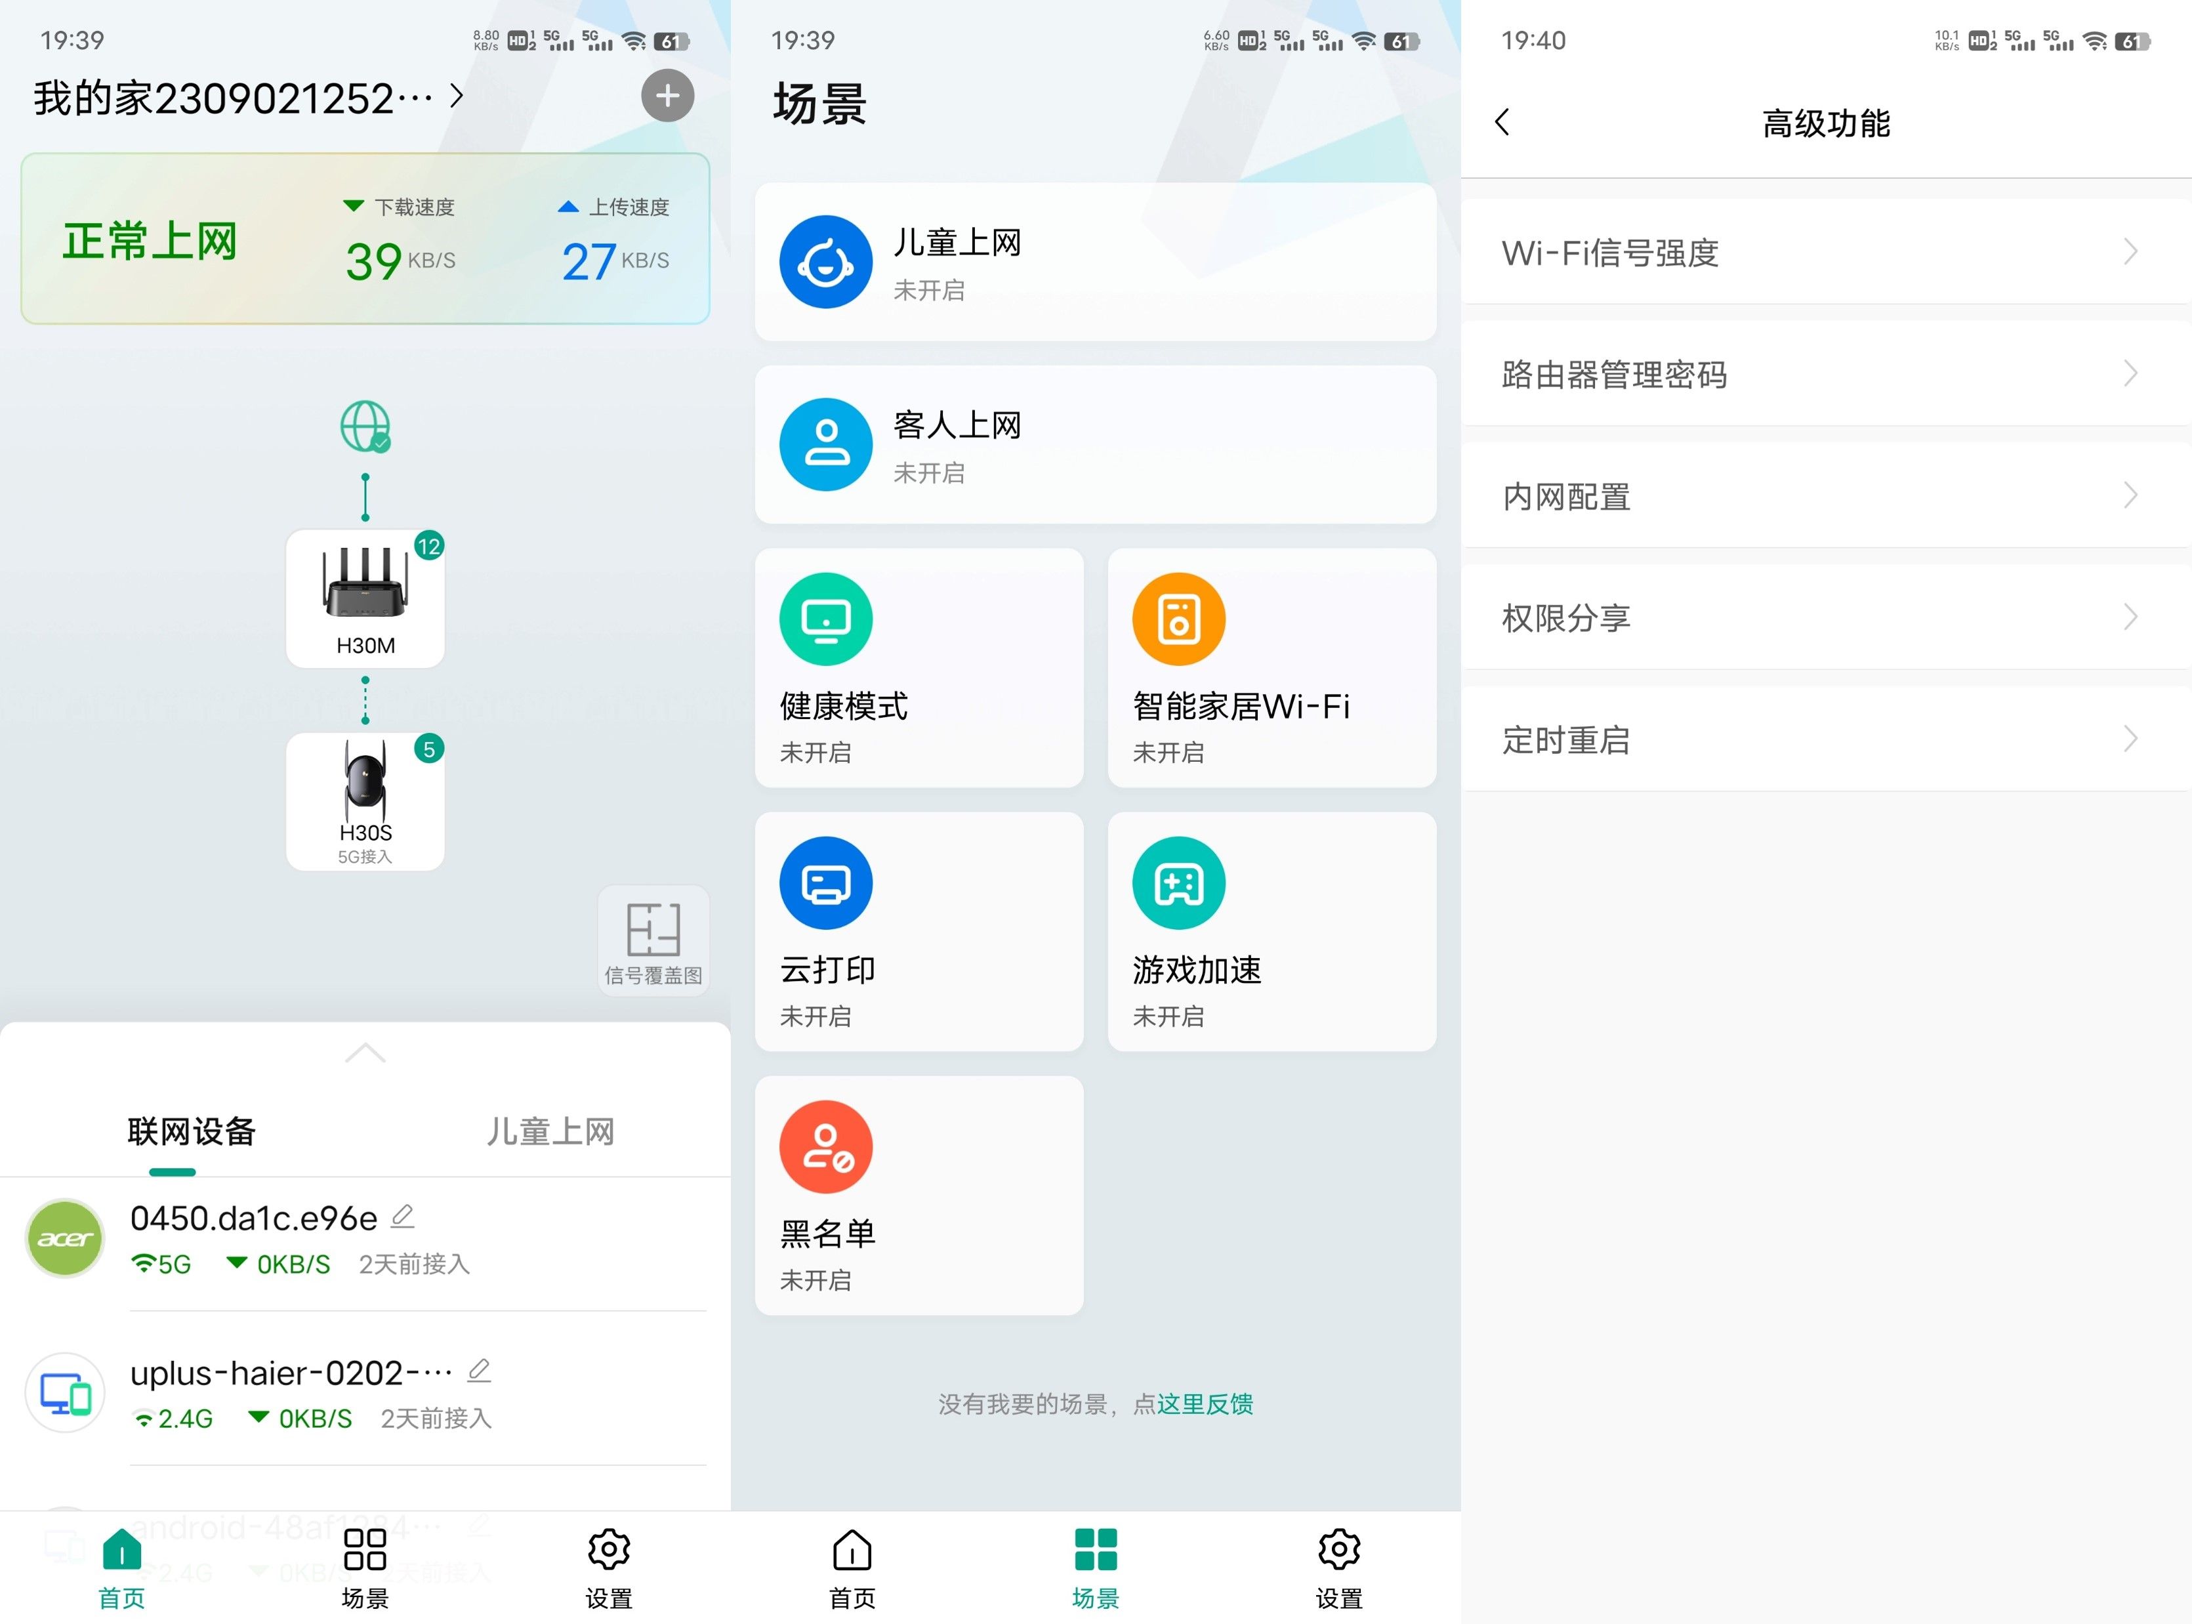The image size is (2192, 1624).
Task: Tap chevron on 定时重启 row
Action: click(x=2130, y=739)
